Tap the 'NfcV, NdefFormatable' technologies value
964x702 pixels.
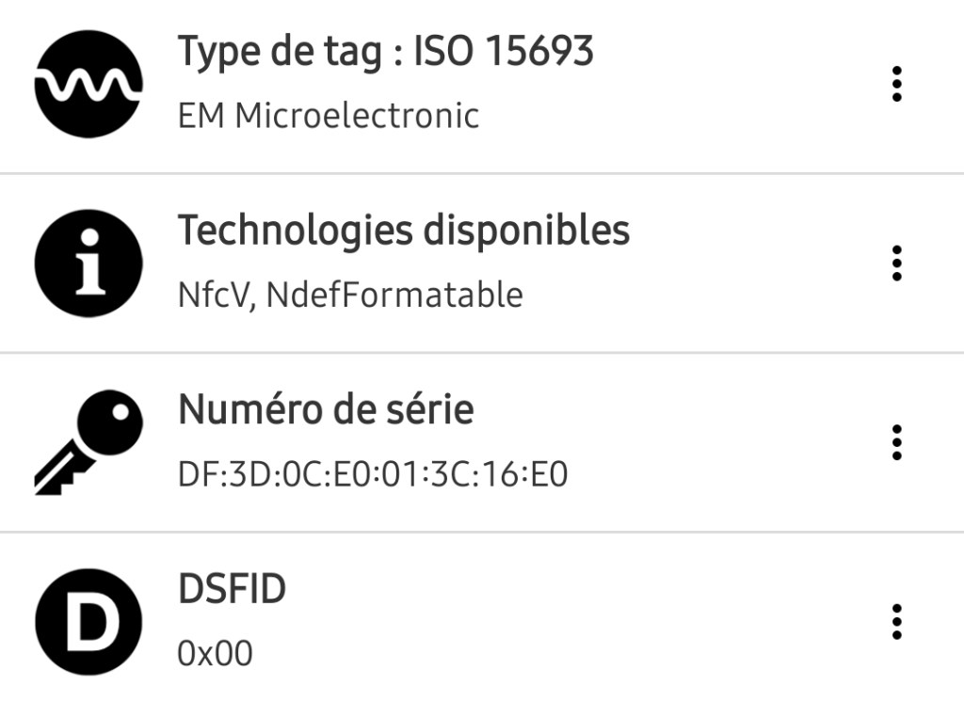[350, 295]
